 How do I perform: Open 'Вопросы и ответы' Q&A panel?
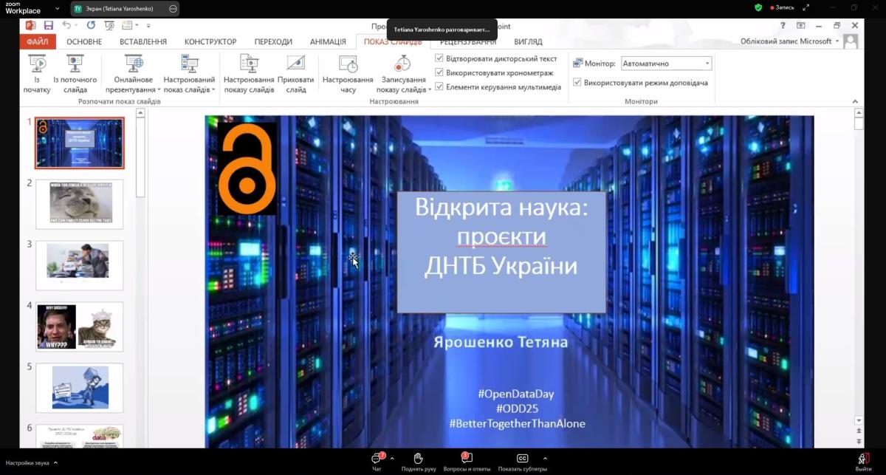[466, 459]
